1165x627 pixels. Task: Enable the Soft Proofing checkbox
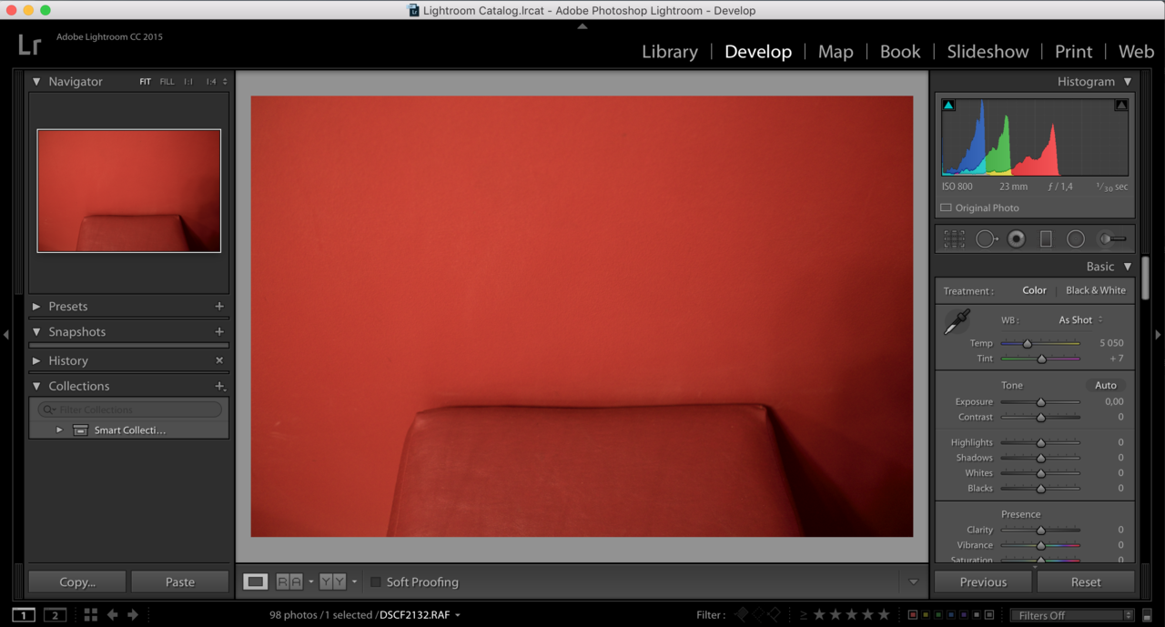click(375, 582)
